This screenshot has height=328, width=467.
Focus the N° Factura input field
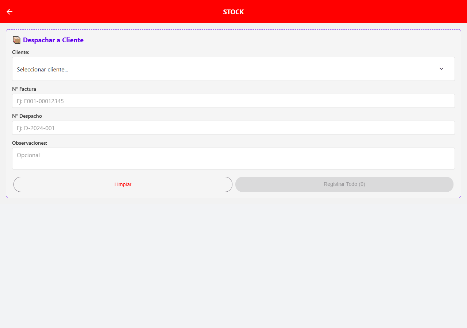(x=233, y=101)
